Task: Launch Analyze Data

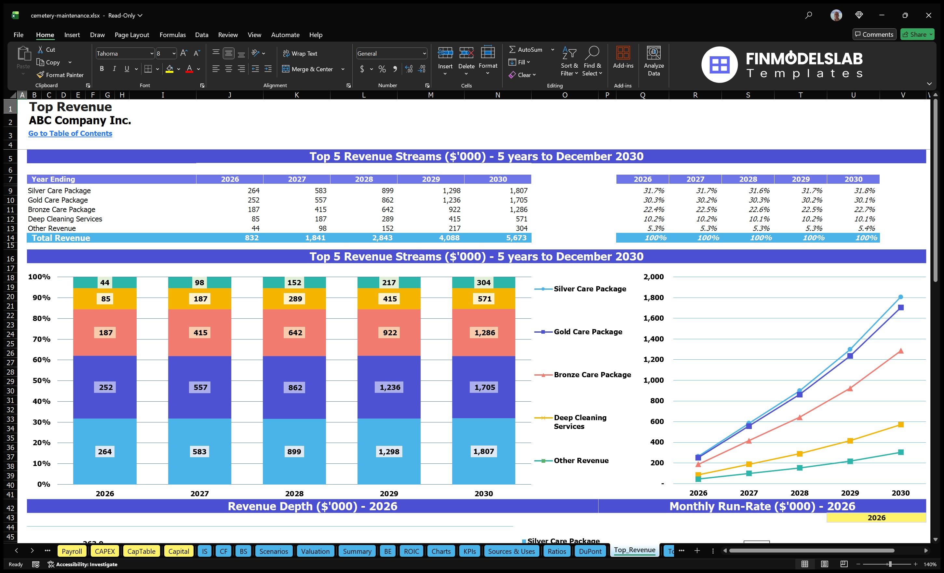Action: coord(654,61)
